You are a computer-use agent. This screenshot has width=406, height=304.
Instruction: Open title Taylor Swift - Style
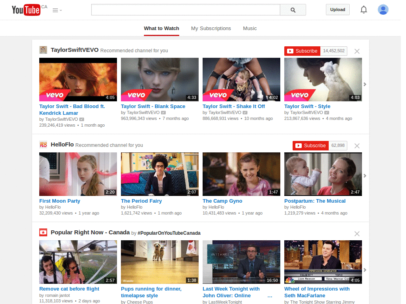(307, 106)
